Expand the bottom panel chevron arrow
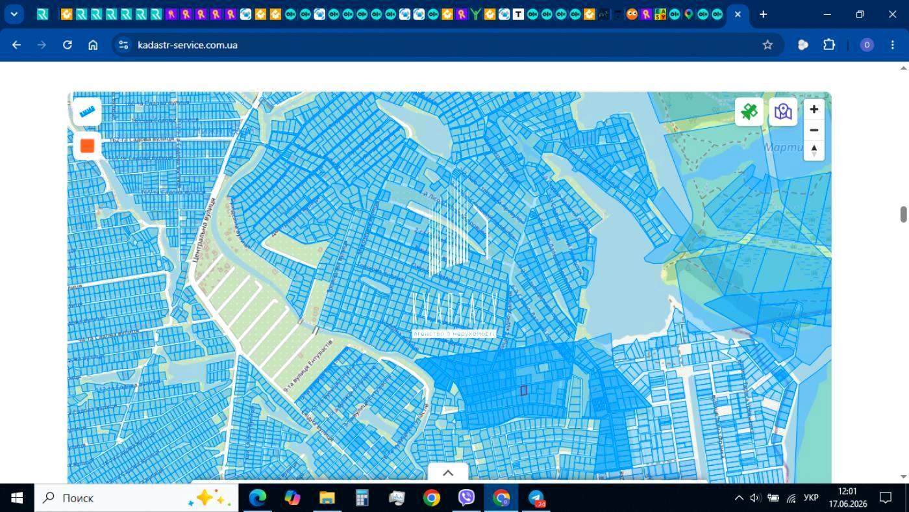The image size is (909, 512). 447,473
